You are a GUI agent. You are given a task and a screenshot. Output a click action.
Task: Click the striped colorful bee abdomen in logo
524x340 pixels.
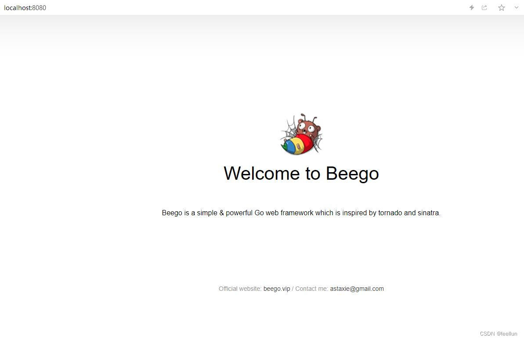(x=297, y=145)
